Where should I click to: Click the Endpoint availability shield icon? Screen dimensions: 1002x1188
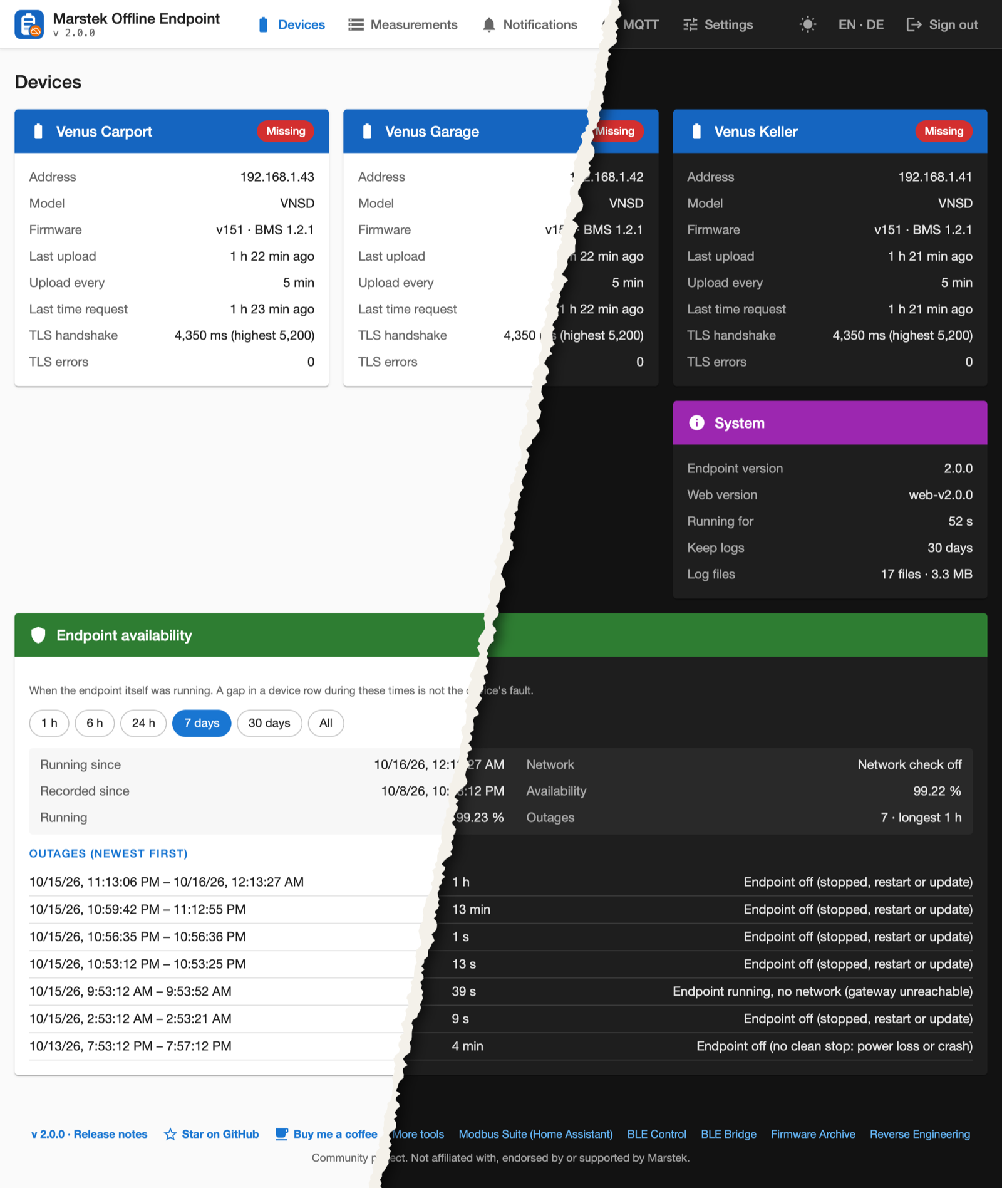[x=38, y=635]
